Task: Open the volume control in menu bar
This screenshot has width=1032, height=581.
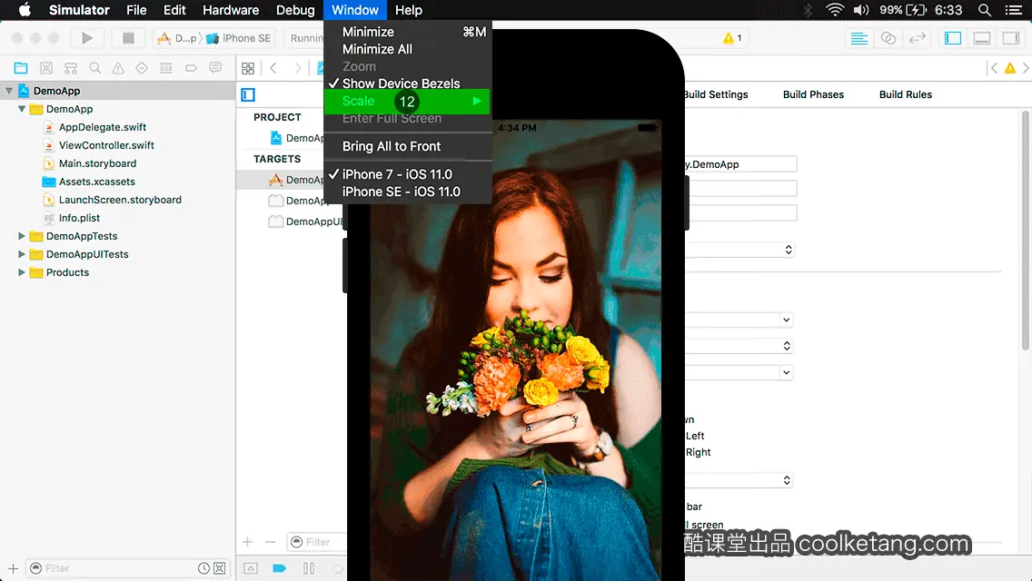Action: (x=861, y=10)
